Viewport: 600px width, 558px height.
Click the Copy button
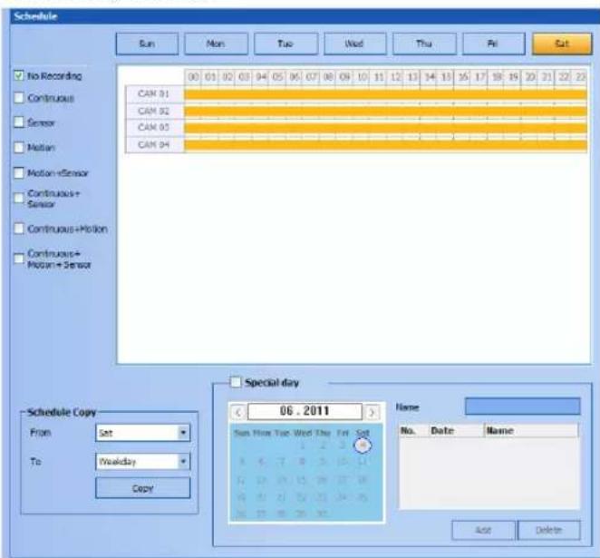click(x=142, y=488)
